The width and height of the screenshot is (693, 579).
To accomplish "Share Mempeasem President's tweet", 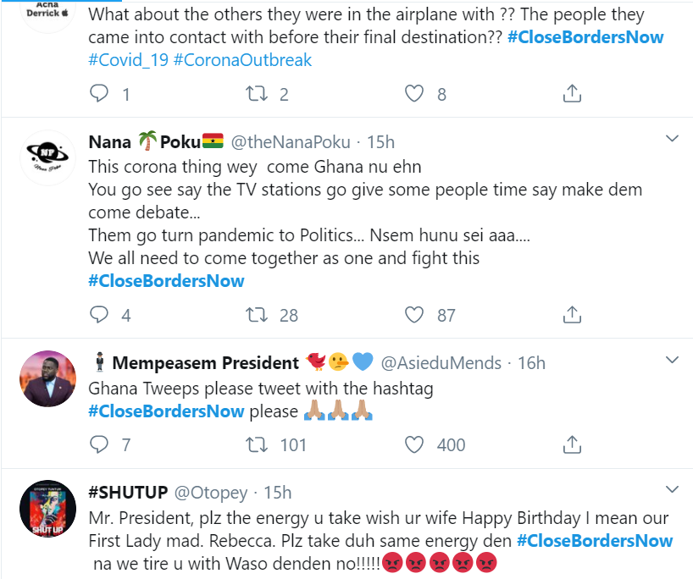I will coord(572,444).
